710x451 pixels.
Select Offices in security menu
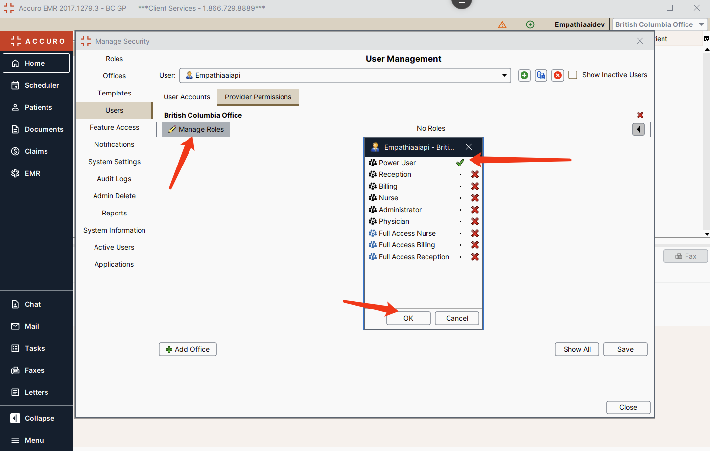pos(114,76)
